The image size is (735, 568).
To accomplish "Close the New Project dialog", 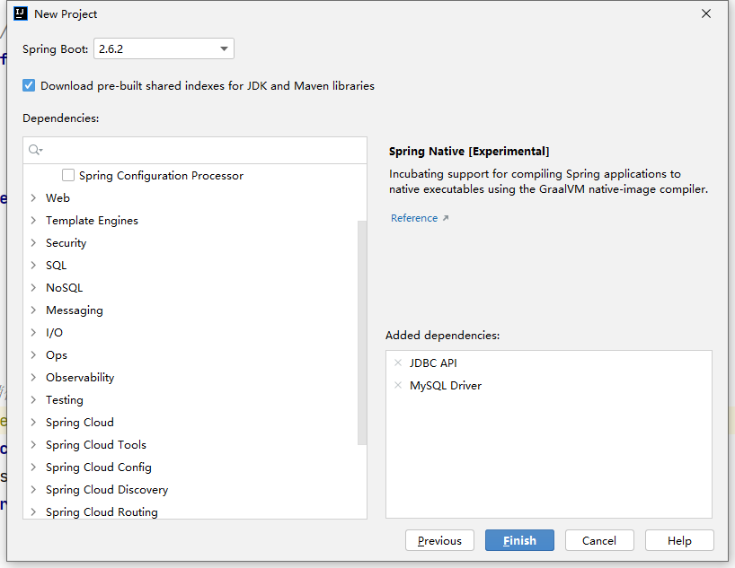I will coord(706,13).
